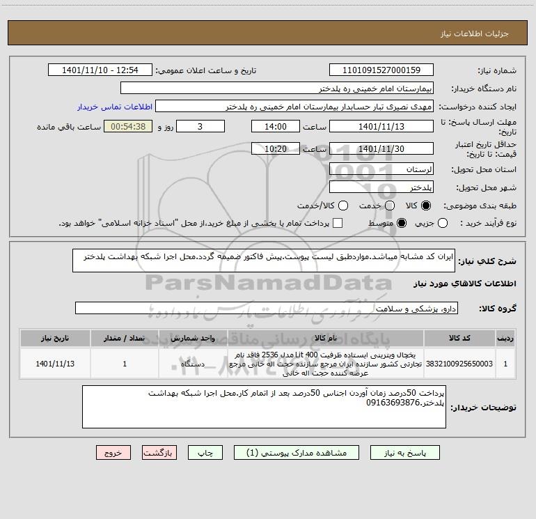Screen dimensions: 536x519
Task: Click delivery province field لرستان
Action: coord(381,169)
